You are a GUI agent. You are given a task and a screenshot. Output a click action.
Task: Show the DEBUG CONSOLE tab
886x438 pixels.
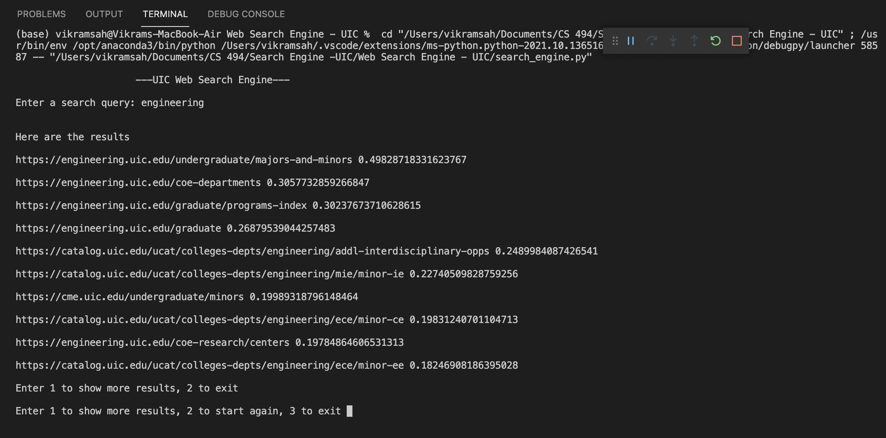(246, 14)
